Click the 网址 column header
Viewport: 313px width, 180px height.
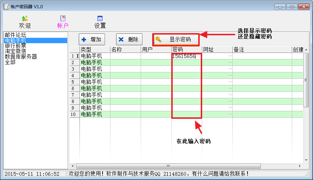click(x=217, y=50)
